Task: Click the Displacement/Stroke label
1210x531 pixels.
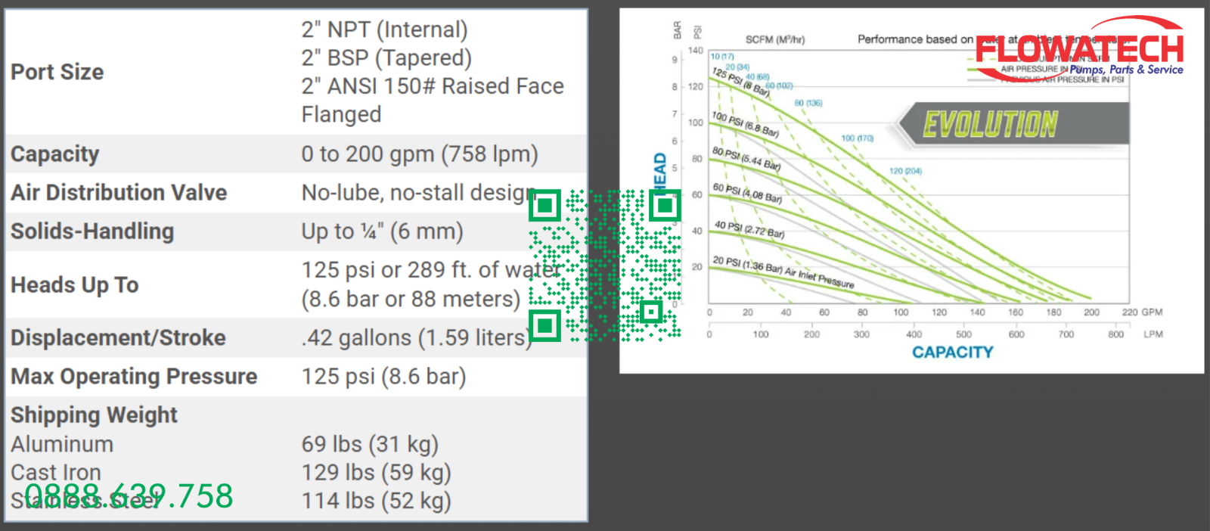Action: (118, 338)
